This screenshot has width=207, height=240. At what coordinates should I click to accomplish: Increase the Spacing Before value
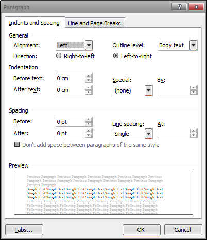(x=88, y=119)
